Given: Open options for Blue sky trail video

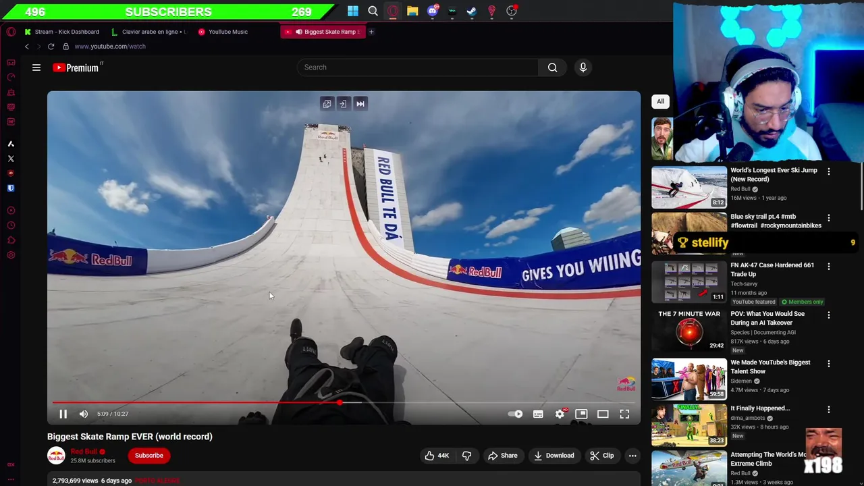Looking at the screenshot, I should [828, 218].
